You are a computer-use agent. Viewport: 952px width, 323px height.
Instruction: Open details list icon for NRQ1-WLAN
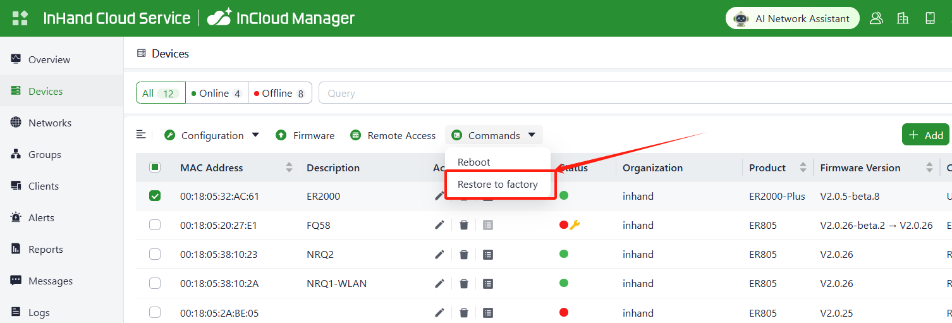[488, 283]
